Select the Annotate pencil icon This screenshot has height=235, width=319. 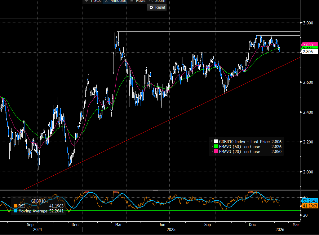107,1
